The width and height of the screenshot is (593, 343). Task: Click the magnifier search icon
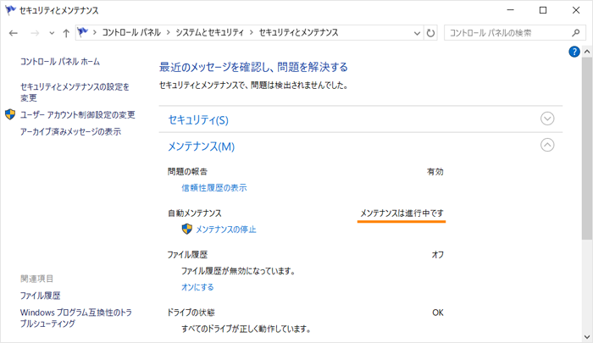pyautogui.click(x=575, y=33)
